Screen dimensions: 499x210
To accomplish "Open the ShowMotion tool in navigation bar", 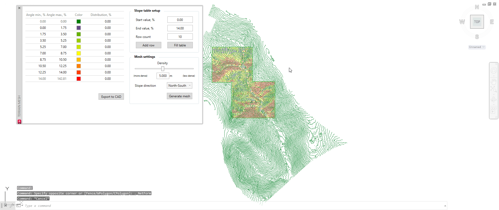I will (x=493, y=110).
